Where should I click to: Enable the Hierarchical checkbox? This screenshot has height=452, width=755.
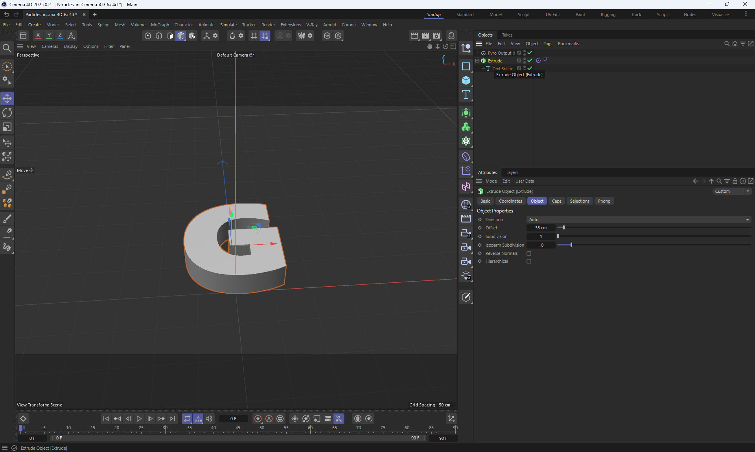pyautogui.click(x=529, y=261)
